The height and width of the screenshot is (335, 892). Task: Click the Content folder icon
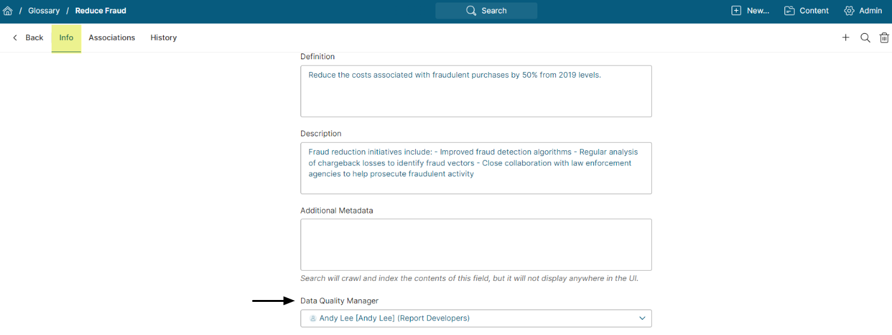coord(789,11)
